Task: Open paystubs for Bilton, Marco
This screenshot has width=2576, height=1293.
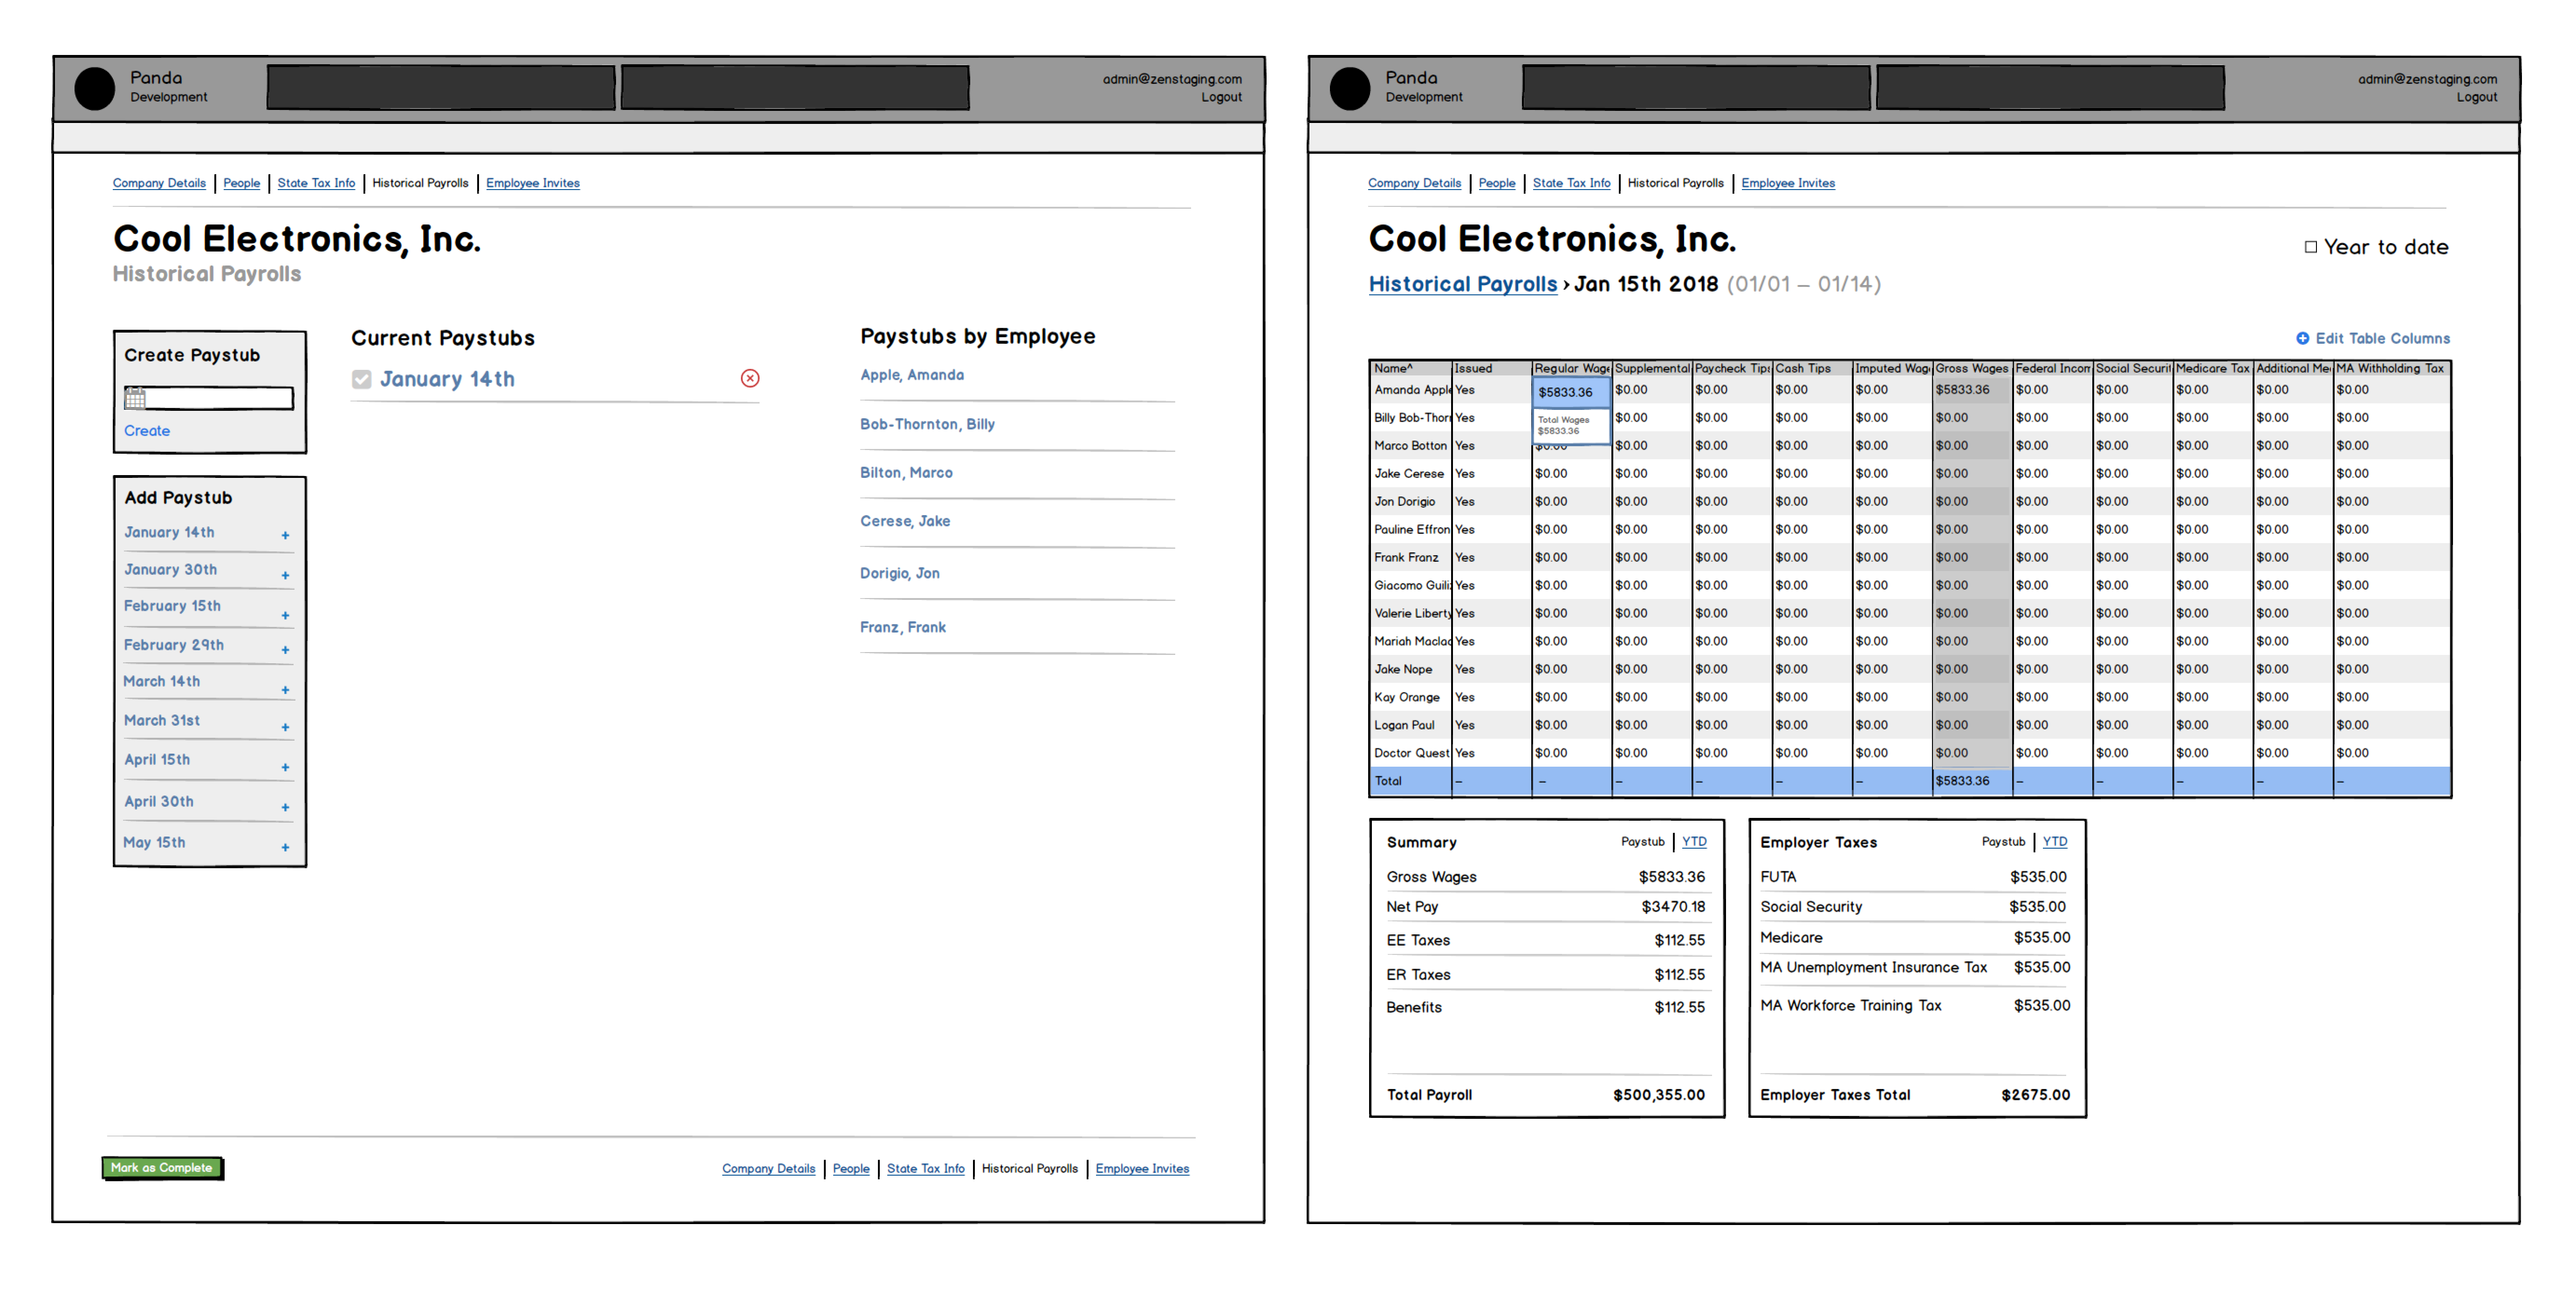Action: coord(906,473)
